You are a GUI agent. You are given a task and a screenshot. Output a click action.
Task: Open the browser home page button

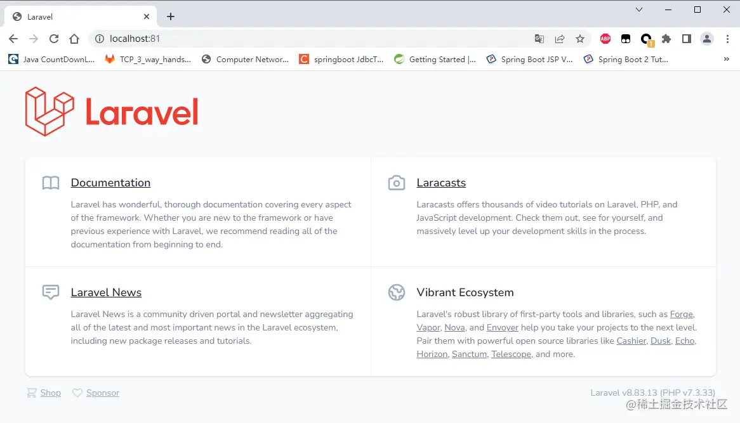74,39
